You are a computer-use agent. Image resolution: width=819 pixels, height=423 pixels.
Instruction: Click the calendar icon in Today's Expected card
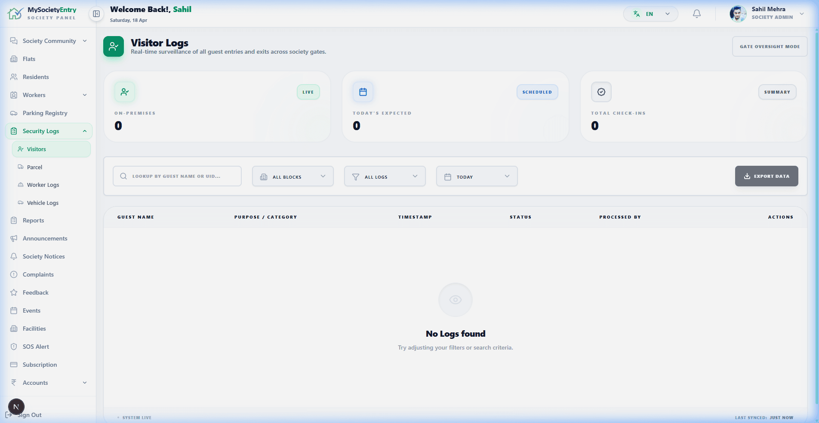click(x=363, y=92)
